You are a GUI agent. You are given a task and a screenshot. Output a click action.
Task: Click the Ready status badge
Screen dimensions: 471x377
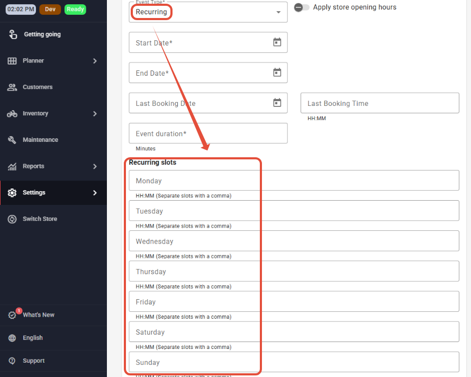75,10
